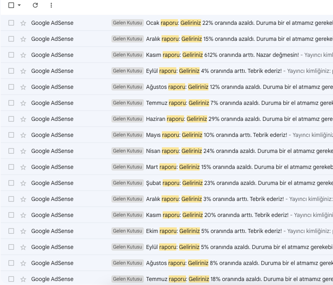Screen dimensions: 333x285
Task: Select checkbox for Ocak raporu 22% email
Action: point(11,23)
